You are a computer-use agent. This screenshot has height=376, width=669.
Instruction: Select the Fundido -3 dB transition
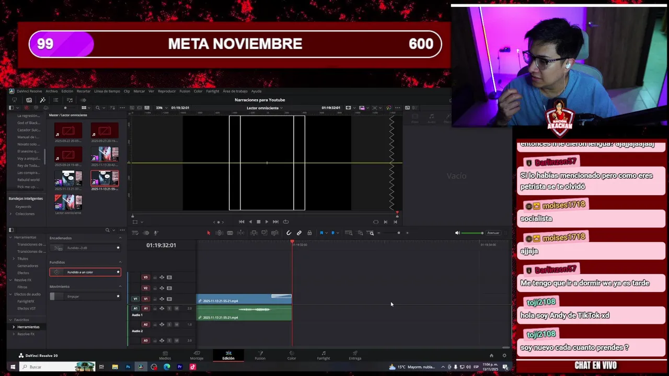[x=85, y=248]
